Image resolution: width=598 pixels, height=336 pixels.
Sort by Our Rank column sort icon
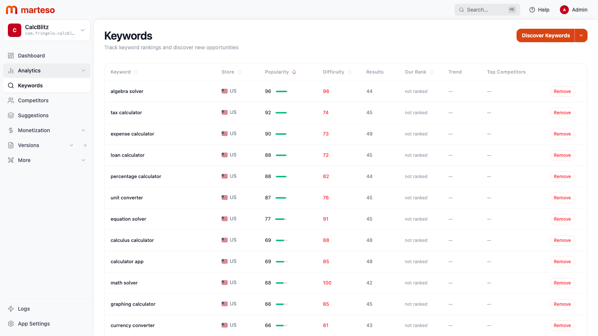(x=432, y=72)
